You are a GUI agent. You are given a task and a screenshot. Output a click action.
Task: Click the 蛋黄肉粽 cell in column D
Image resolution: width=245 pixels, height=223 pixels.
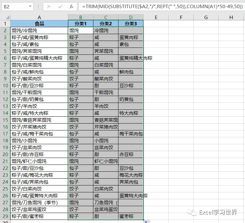point(131,38)
